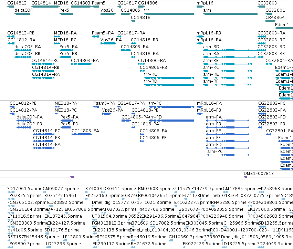The image size is (293, 249).
Task: Select the GM09077.5prime EST label
Action: (61, 189)
